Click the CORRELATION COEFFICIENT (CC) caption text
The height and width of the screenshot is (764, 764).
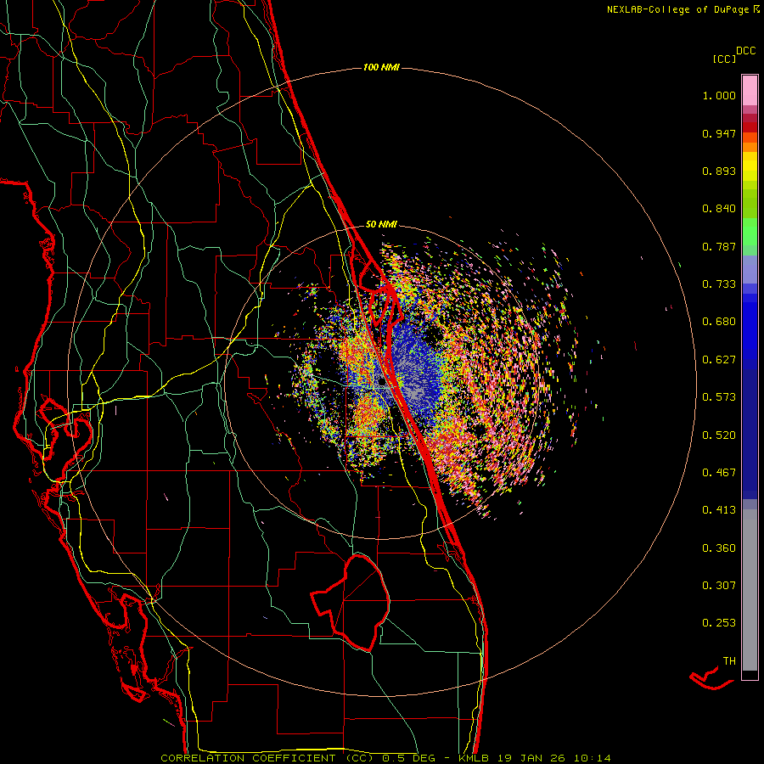pos(267,758)
